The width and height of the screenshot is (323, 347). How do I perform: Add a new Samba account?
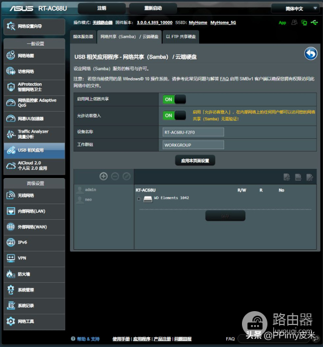click(x=104, y=176)
